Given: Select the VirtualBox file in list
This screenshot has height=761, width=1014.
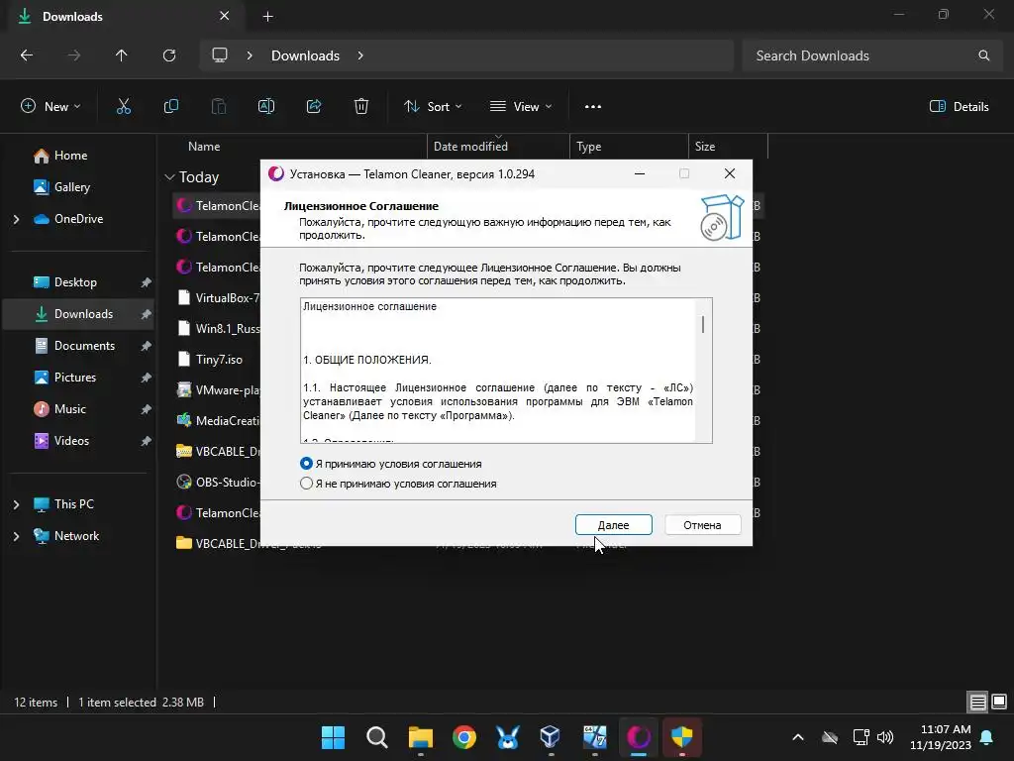Looking at the screenshot, I should tap(218, 297).
